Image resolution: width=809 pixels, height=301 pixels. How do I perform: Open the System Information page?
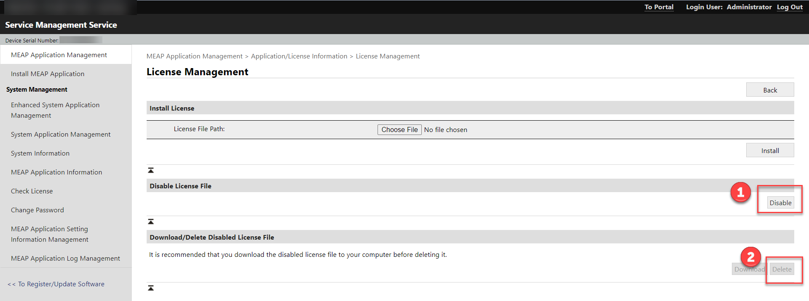pos(40,153)
